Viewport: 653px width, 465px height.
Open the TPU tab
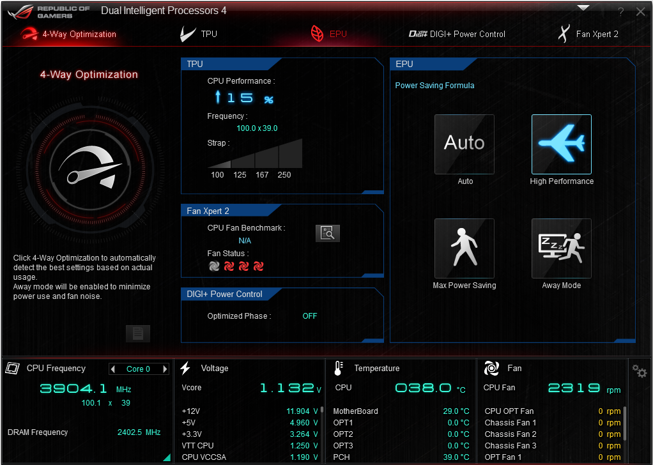pos(199,34)
